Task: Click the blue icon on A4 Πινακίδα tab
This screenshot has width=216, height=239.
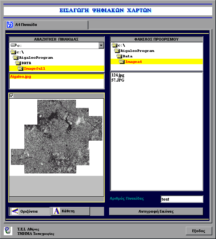Action: click(x=10, y=25)
